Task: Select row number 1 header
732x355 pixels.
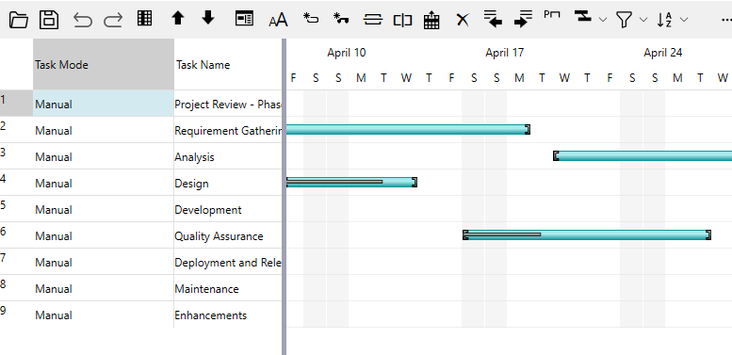Action: (x=16, y=103)
